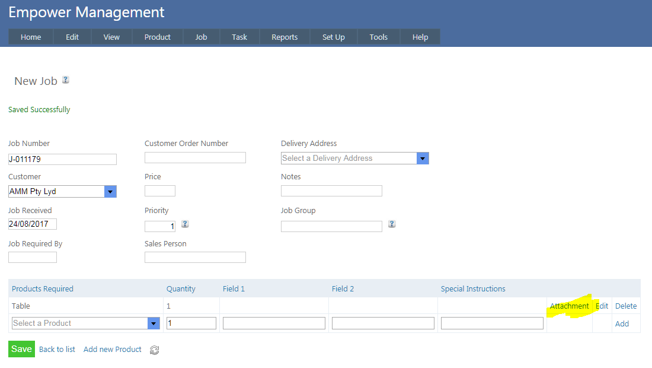Focus the Job Required By date field
The height and width of the screenshot is (368, 652).
point(33,257)
